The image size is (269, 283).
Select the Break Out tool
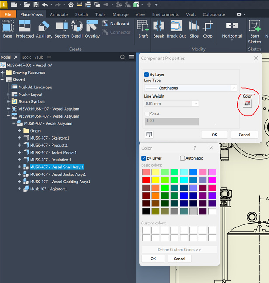click(176, 29)
